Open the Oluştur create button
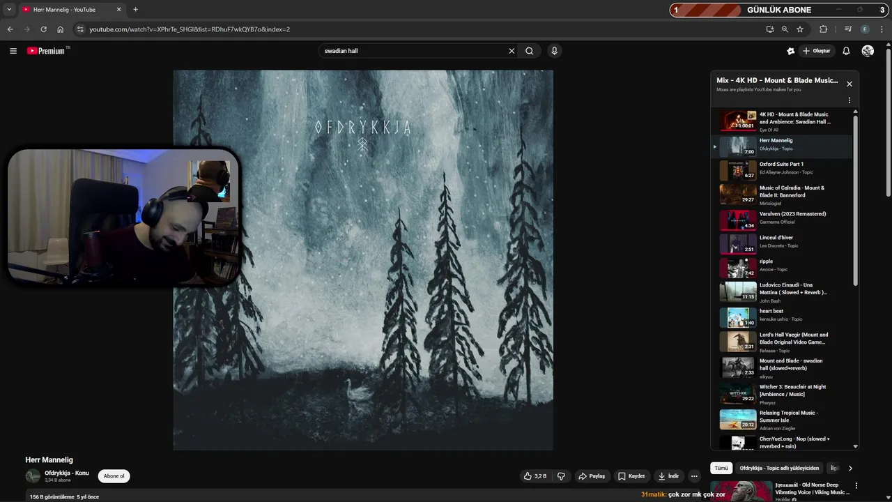Viewport: 892px width, 502px height. pos(816,51)
